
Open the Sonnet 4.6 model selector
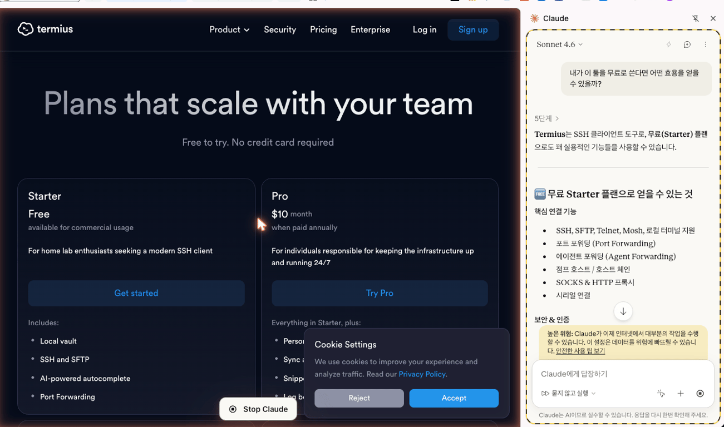(559, 44)
